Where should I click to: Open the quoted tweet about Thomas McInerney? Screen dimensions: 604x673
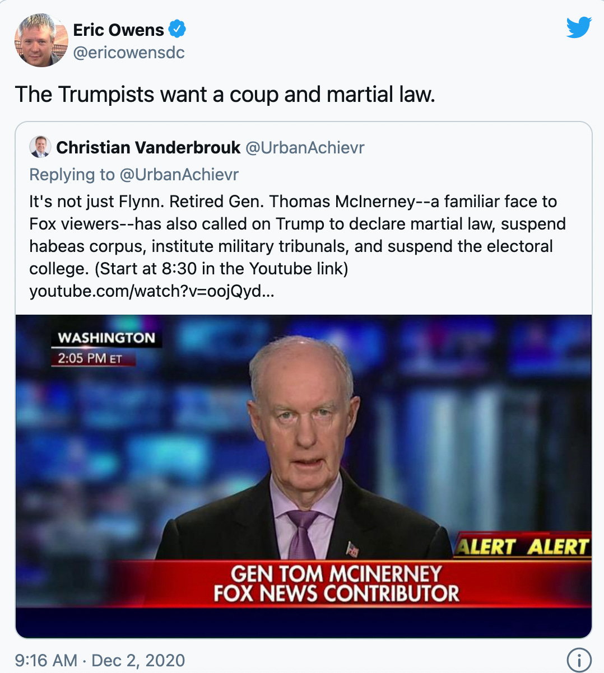tap(304, 380)
